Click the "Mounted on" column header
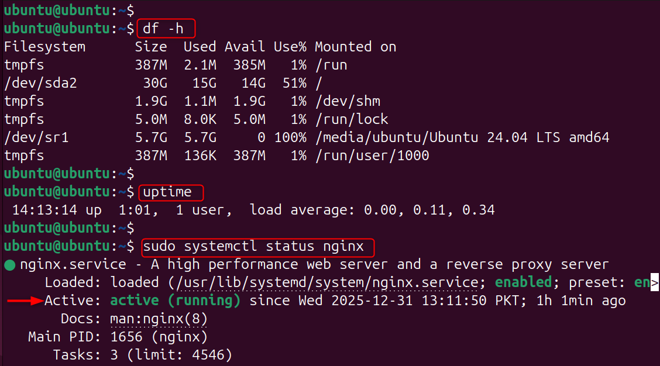 [355, 47]
